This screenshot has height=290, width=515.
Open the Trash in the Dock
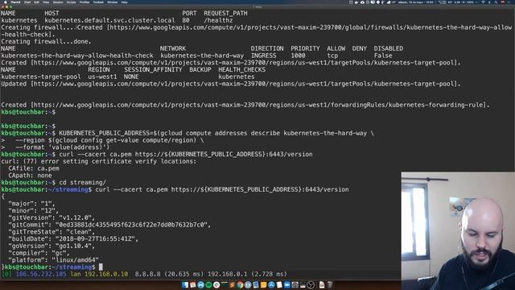point(329,284)
